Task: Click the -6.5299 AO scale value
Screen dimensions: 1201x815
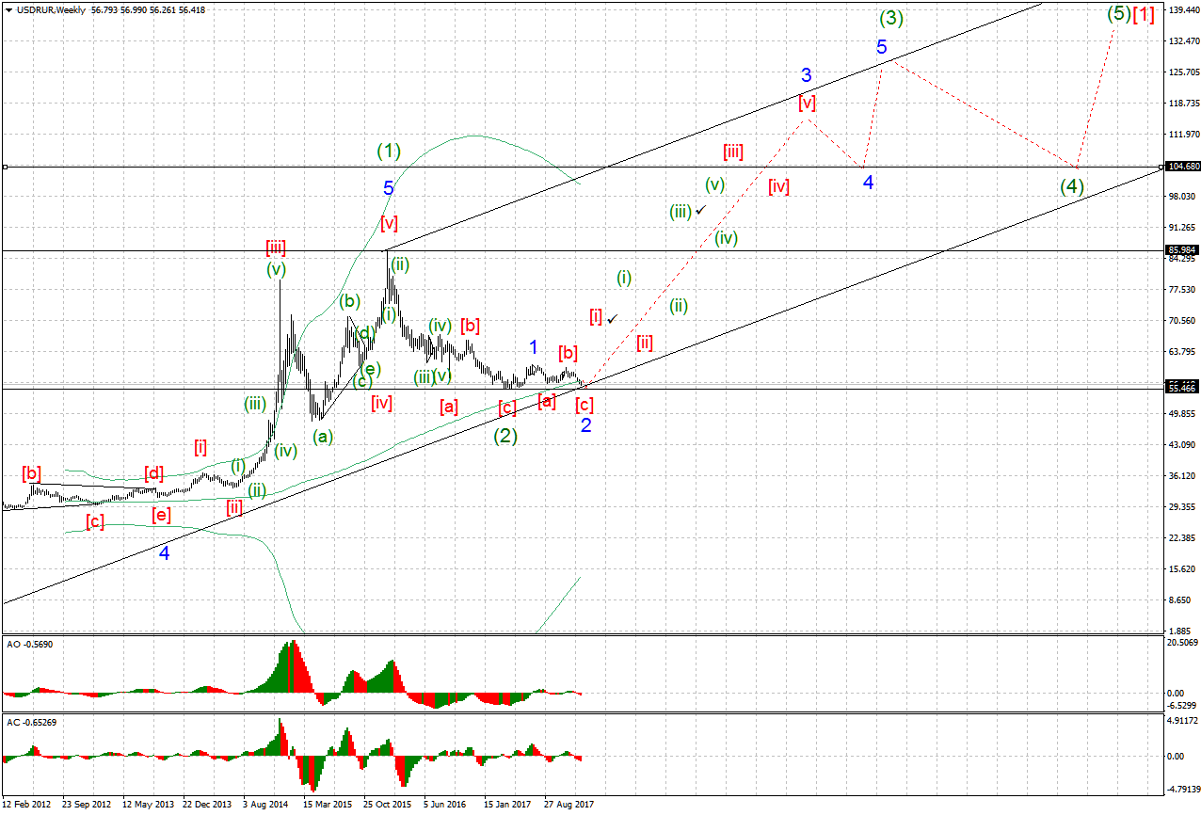Action: click(x=1182, y=705)
